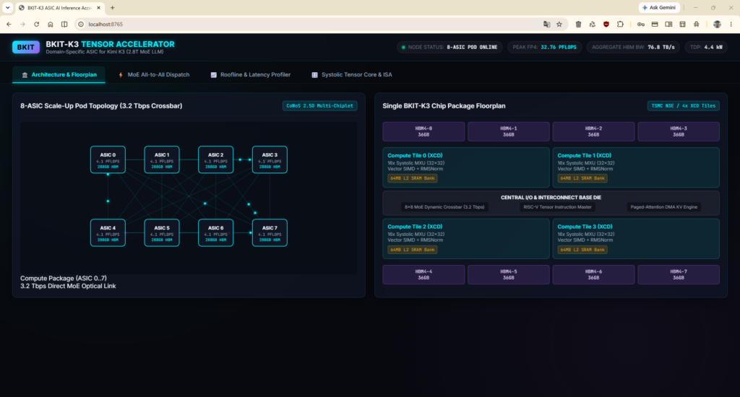Toggle the side panel reading icon
Viewport: 740px width, 397px height.
point(668,24)
